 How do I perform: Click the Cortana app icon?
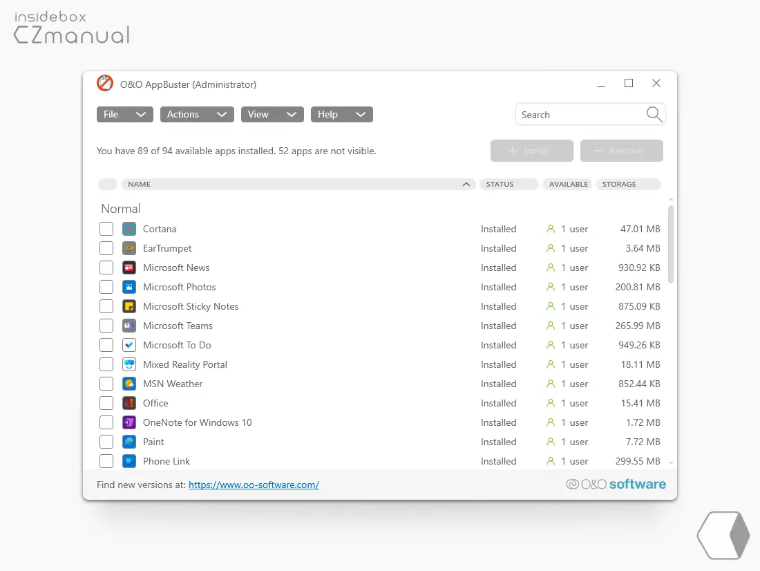coord(129,229)
